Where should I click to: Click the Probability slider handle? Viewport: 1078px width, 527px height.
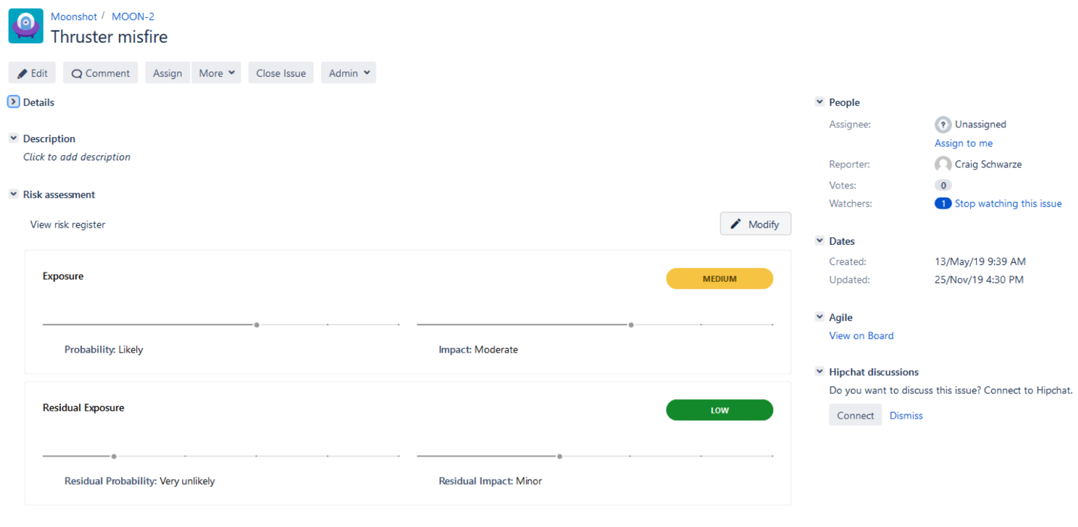(x=257, y=324)
